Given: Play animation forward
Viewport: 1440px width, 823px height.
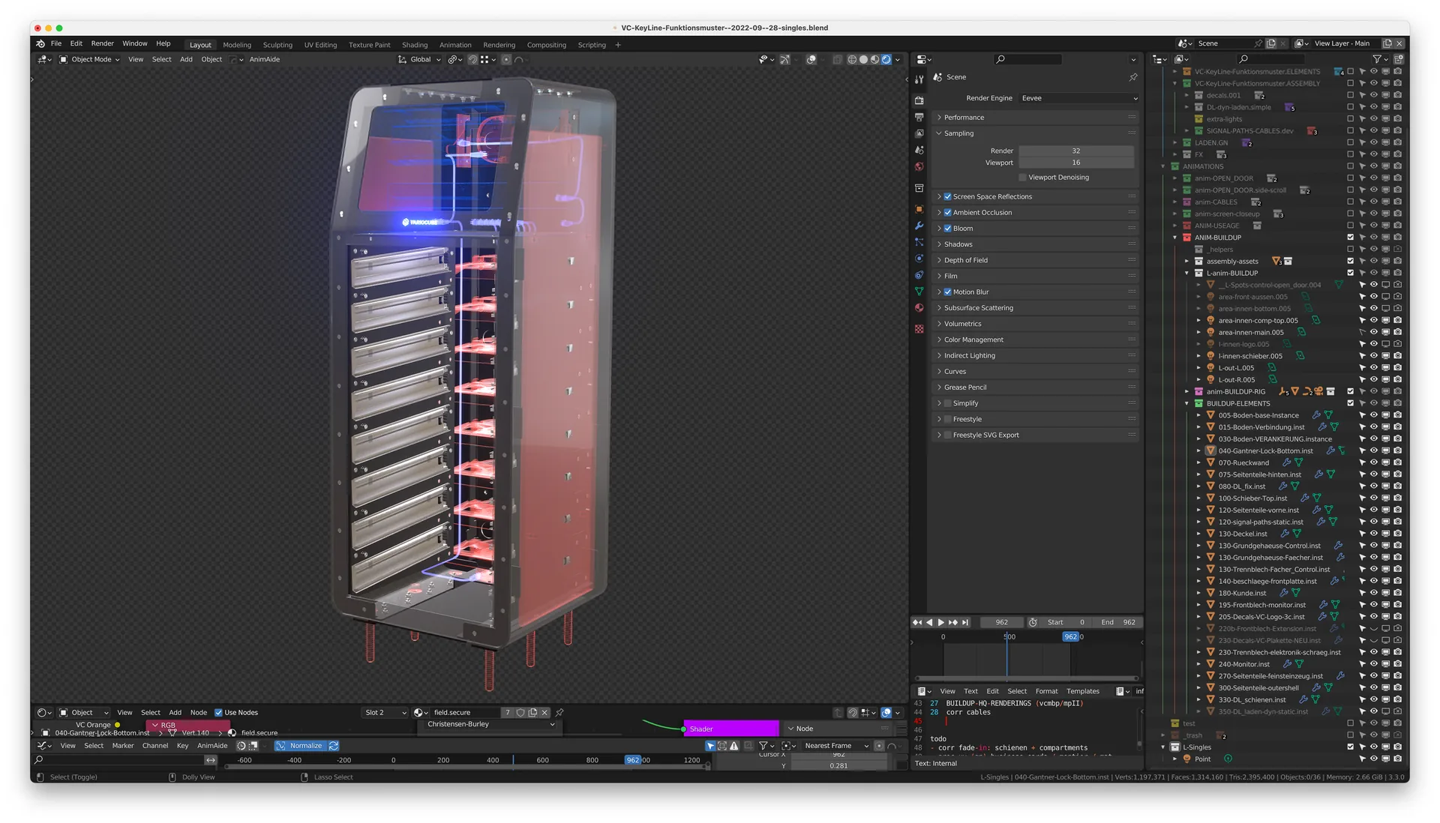Looking at the screenshot, I should pos(941,622).
